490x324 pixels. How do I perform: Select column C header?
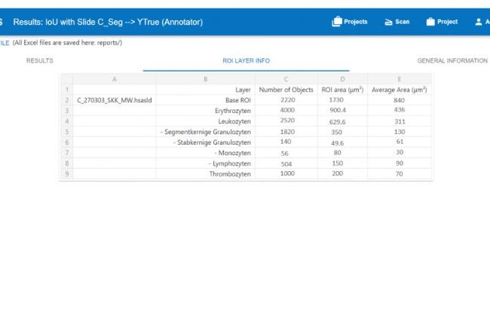[286, 78]
